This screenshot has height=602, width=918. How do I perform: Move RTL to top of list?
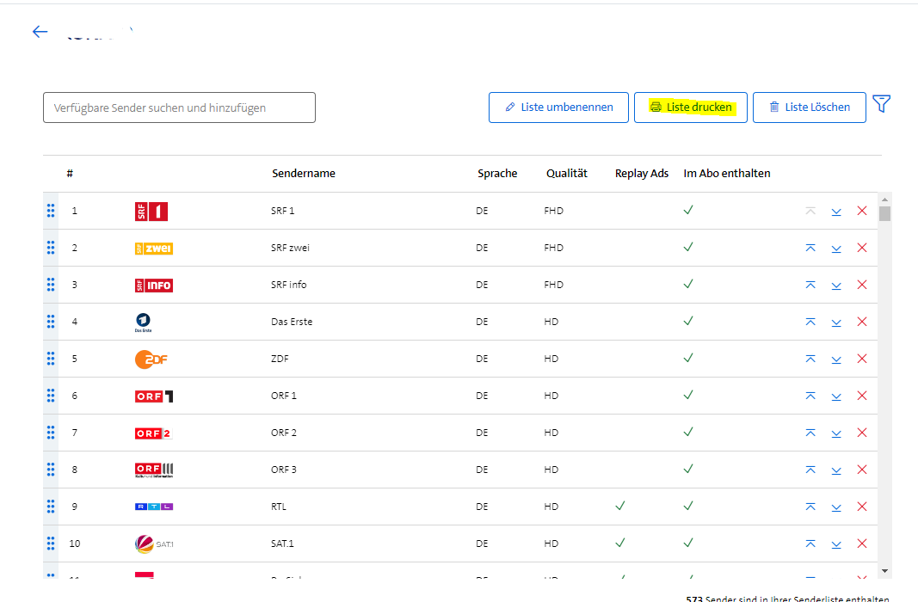[810, 507]
